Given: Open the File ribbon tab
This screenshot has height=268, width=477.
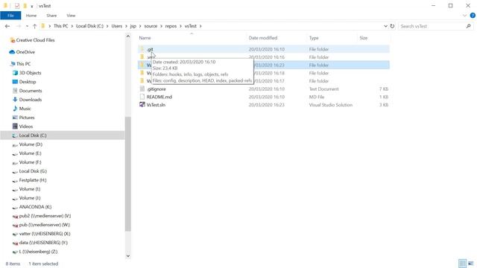Looking at the screenshot, I should tap(10, 16).
